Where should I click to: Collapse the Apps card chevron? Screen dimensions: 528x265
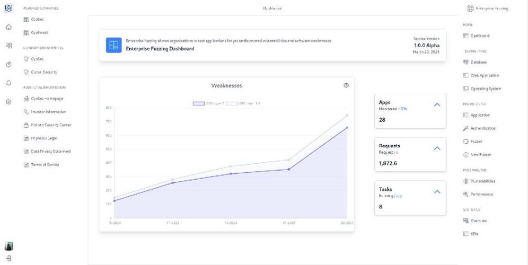(x=437, y=105)
